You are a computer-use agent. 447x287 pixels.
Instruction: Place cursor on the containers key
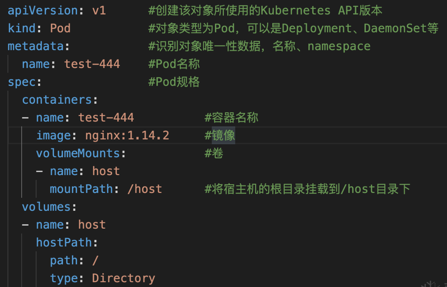(x=57, y=100)
